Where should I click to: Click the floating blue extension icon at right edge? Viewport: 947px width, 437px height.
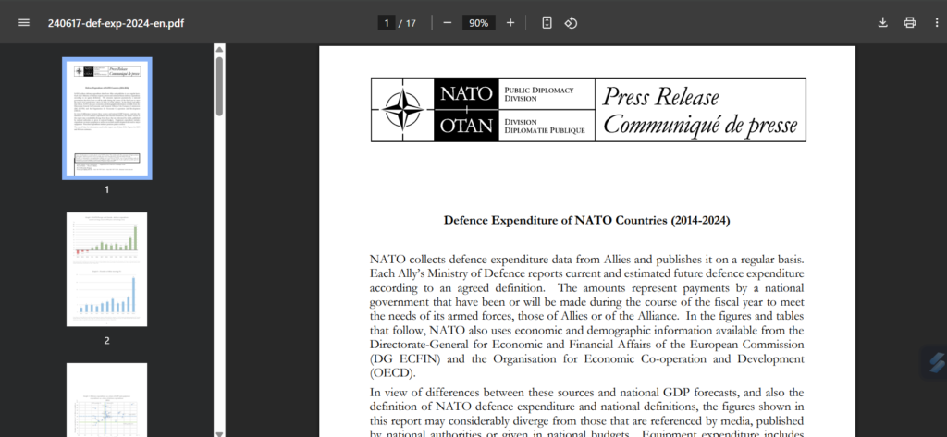tap(936, 362)
